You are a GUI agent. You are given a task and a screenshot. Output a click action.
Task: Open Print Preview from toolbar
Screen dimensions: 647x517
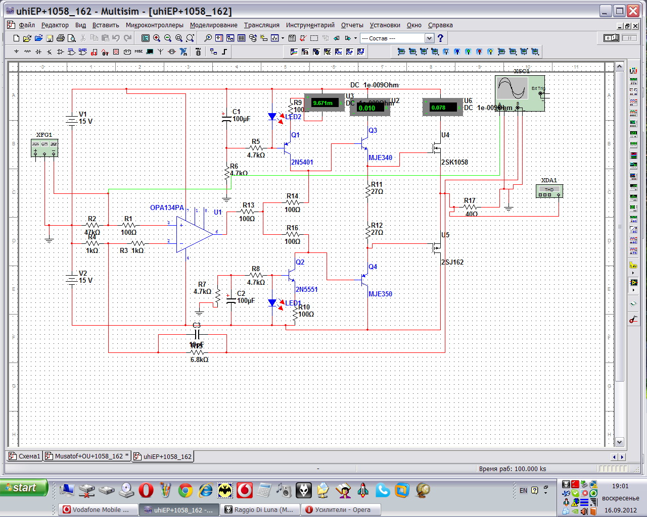point(72,38)
